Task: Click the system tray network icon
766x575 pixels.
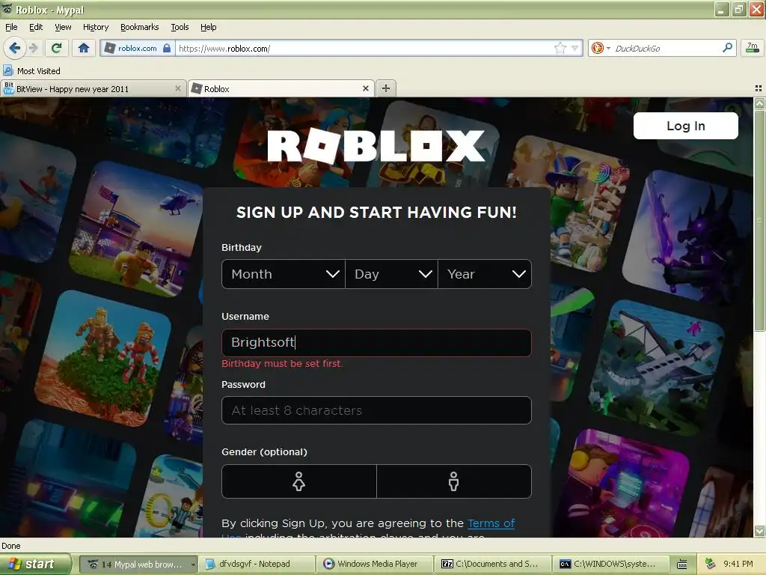Action: [x=710, y=564]
